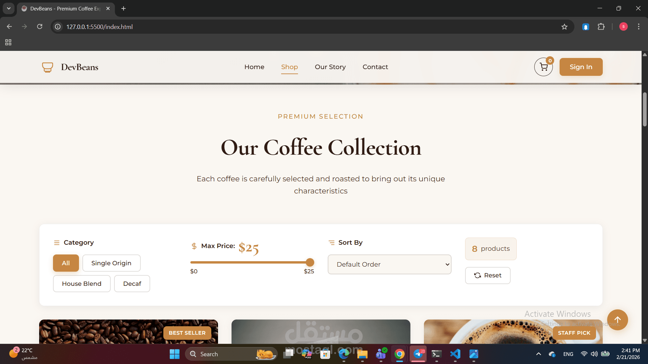Screen dimensions: 648x364
Task: Select the Decaf category filter
Action: click(132, 284)
